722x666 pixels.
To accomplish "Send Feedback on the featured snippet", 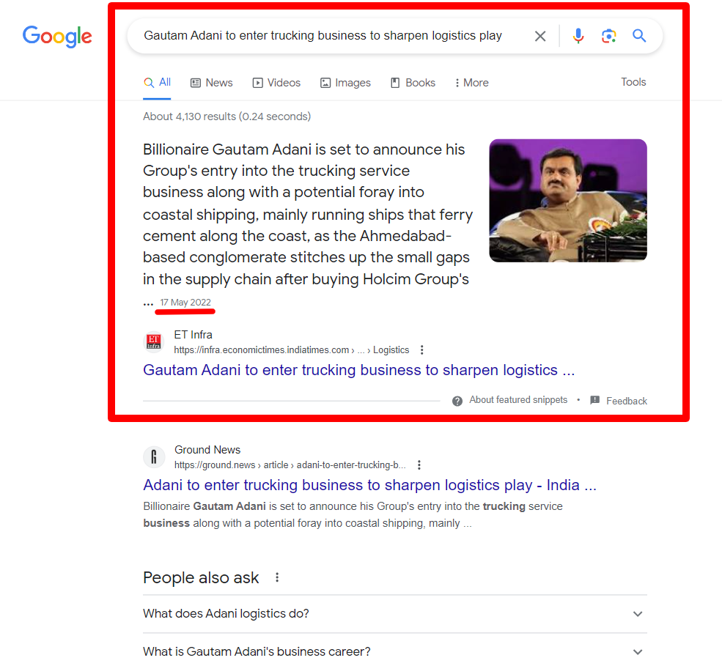I will tap(619, 401).
